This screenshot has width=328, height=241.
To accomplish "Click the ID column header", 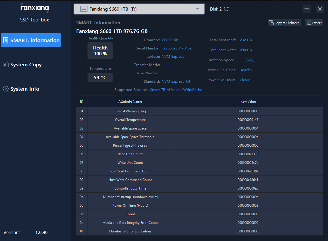I will 81,101.
